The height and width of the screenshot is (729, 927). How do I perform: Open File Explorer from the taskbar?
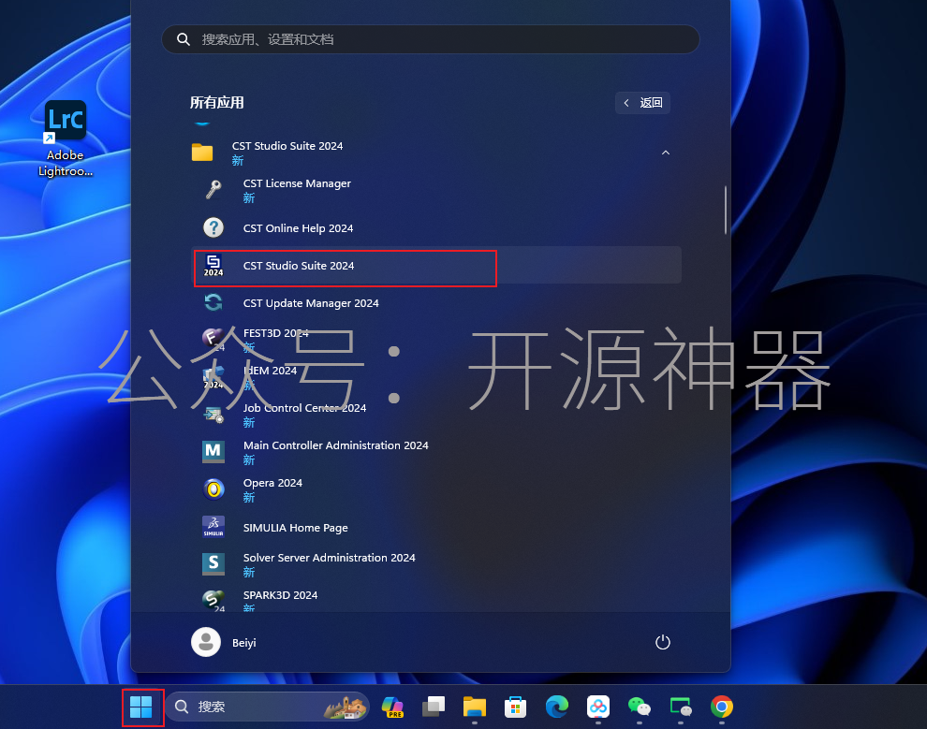coord(474,707)
